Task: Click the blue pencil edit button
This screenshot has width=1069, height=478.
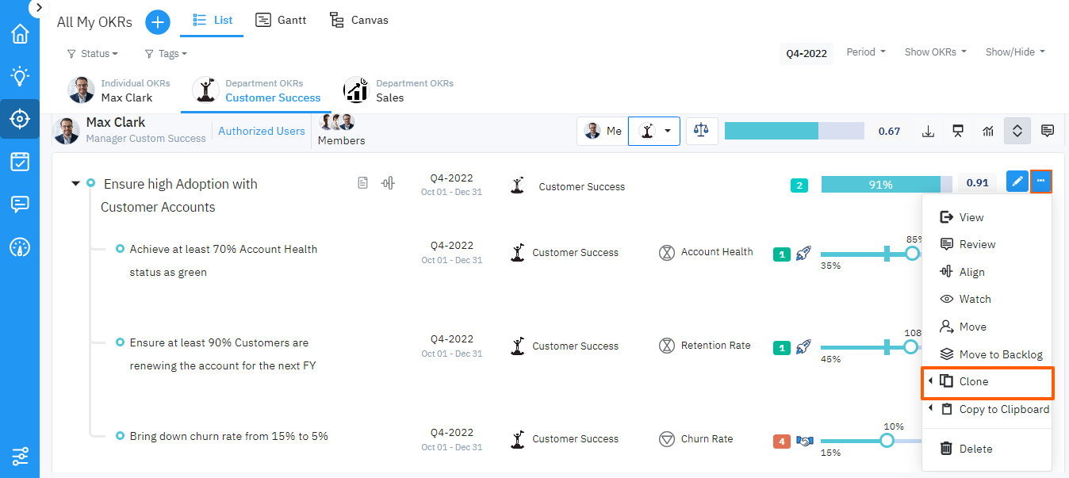Action: tap(1017, 182)
